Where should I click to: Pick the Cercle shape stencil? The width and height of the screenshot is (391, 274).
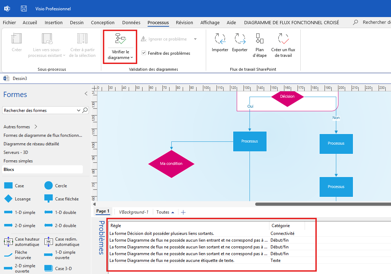[49, 186]
